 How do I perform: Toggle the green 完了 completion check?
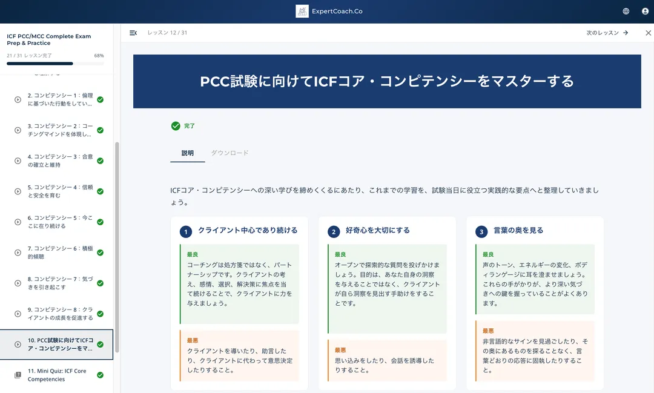[x=176, y=126]
